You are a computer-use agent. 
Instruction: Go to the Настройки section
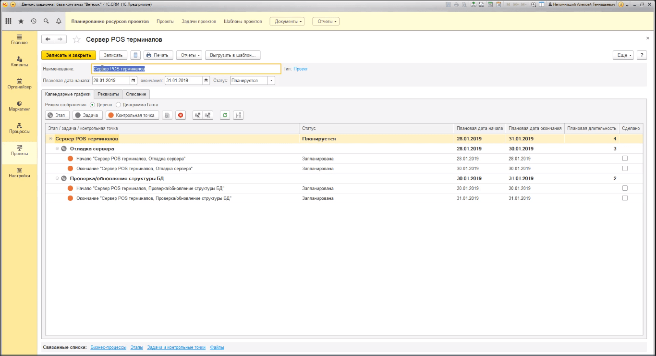(x=19, y=172)
